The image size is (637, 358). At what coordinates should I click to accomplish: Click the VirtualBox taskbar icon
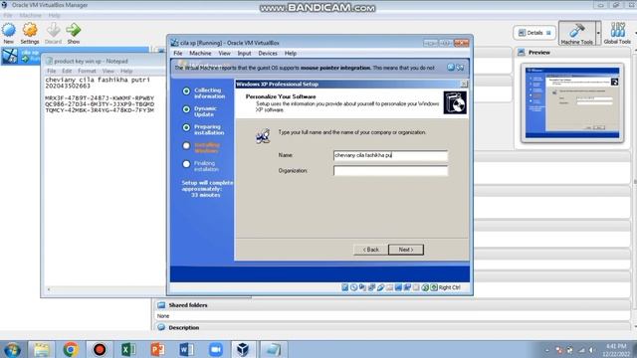(x=243, y=349)
